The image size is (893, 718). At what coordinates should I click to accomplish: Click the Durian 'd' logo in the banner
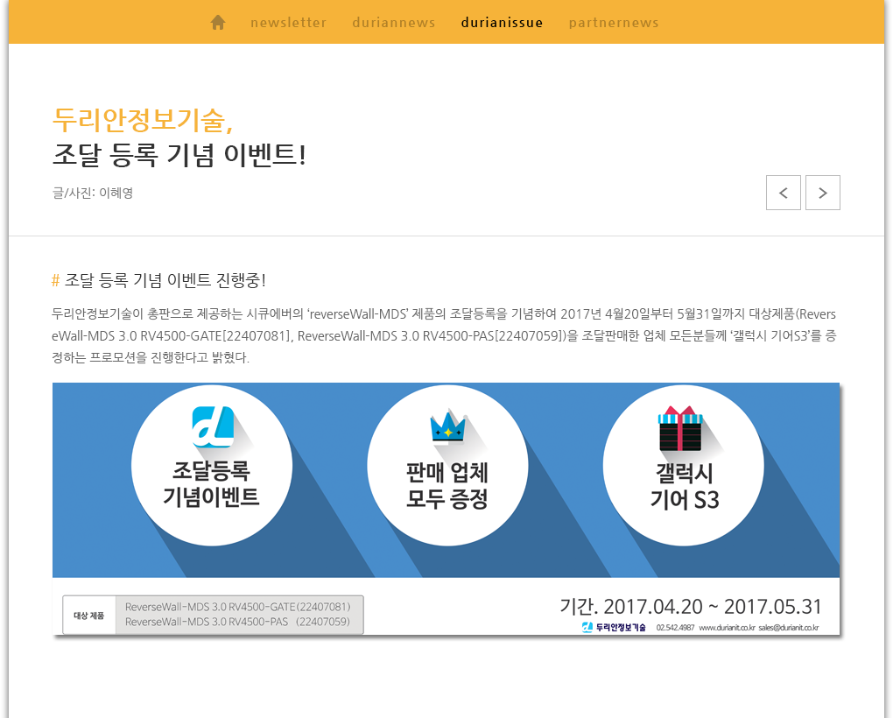tap(213, 427)
